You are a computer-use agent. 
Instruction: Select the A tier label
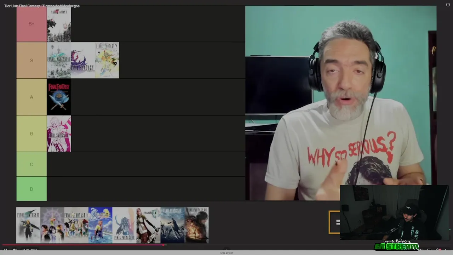point(31,97)
